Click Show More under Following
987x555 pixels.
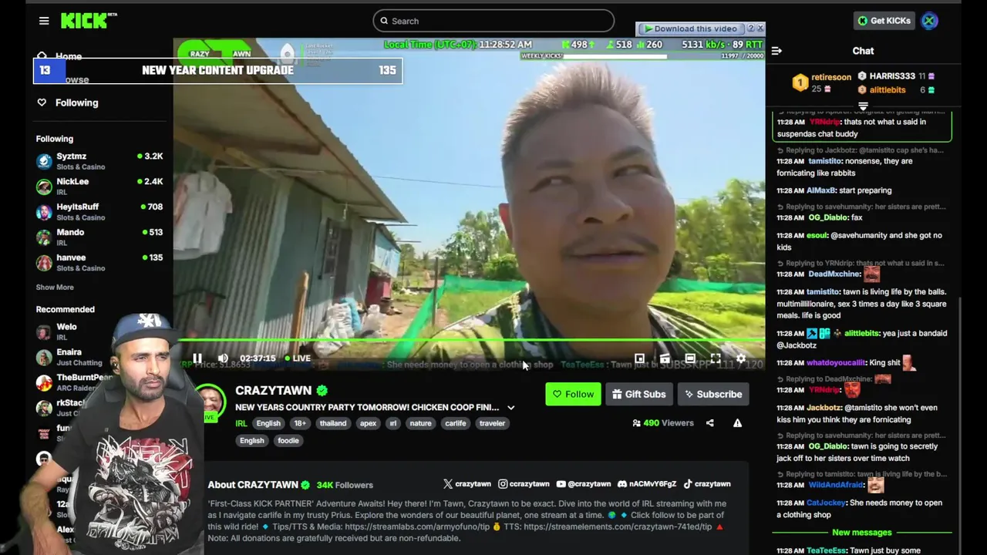coord(55,288)
